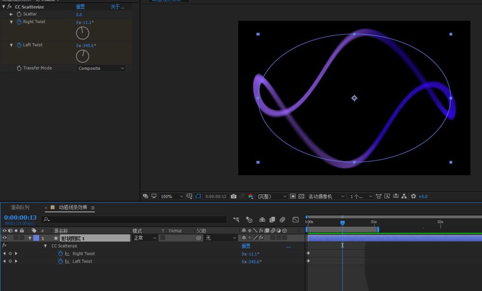Switch to the 渲染队列 tab
This screenshot has width=482, height=291.
(20, 207)
